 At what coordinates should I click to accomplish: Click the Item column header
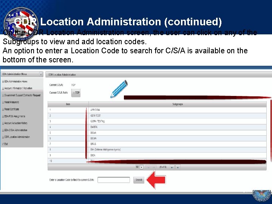(x=68, y=104)
